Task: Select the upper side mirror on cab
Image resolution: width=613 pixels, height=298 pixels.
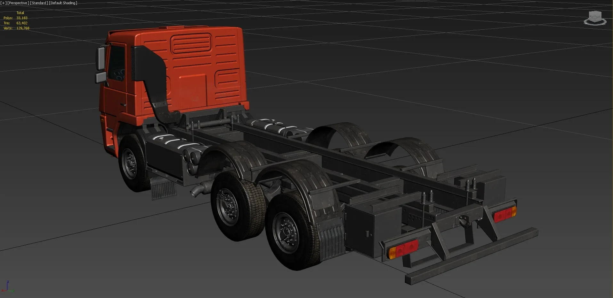Action: tap(101, 58)
